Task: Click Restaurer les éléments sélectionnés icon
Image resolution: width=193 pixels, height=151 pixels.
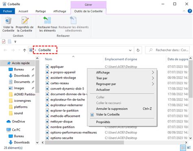Action: pyautogui.click(x=73, y=20)
